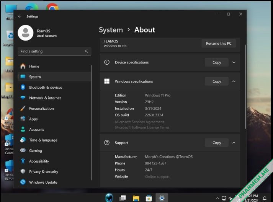Click the Windows Update sync icon
The image size is (273, 202).
[x=23, y=182]
